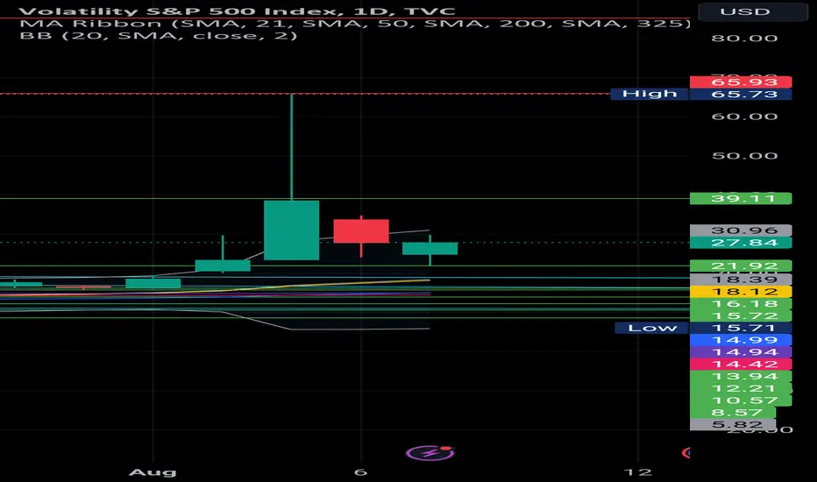Click the Low label tag
817x482 pixels.
click(x=652, y=328)
